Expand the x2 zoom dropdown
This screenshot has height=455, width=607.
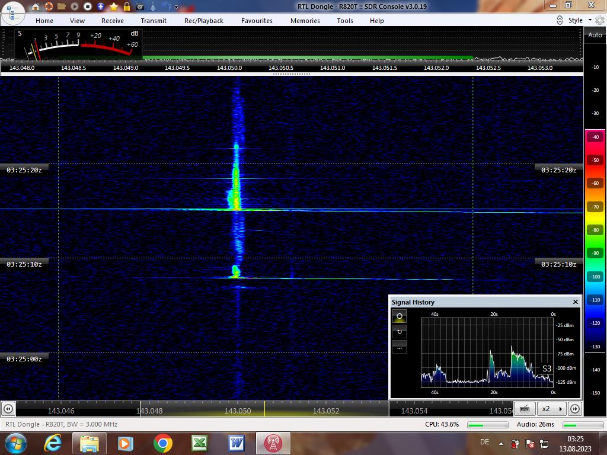552,409
